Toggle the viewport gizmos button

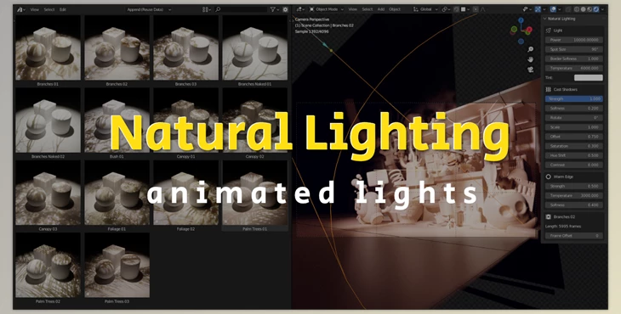tap(538, 9)
